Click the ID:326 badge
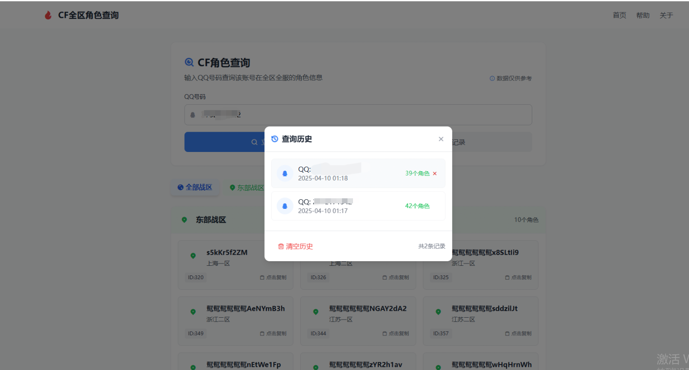Image resolution: width=689 pixels, height=370 pixels. click(318, 277)
